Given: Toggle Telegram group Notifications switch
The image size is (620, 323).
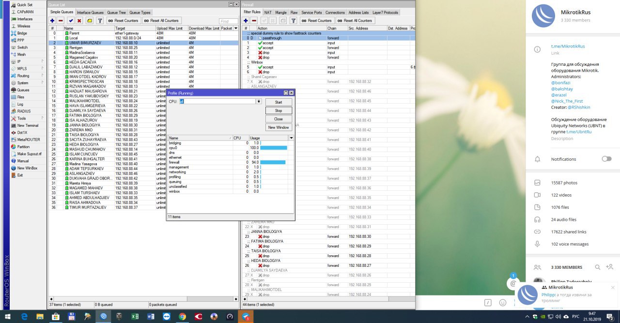Looking at the screenshot, I should 606,159.
